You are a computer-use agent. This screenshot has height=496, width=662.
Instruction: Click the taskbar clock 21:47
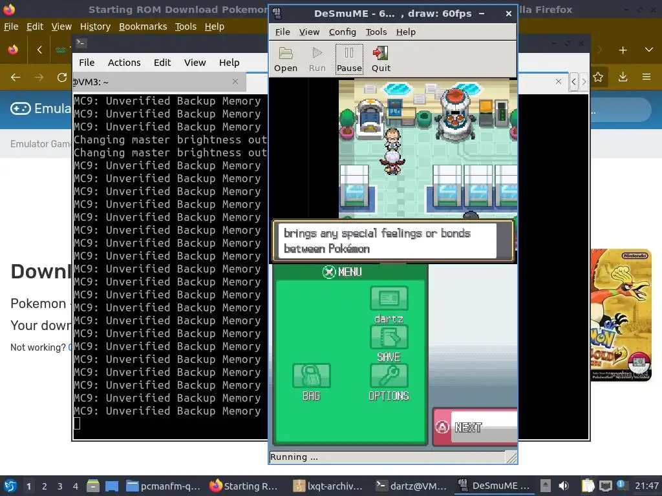[646, 486]
